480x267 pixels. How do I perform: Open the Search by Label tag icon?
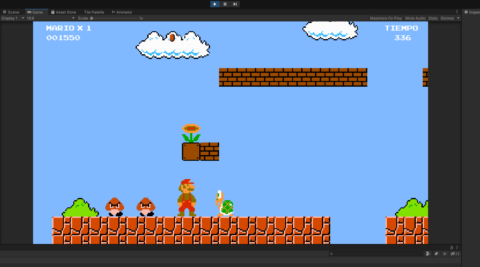pos(436,254)
